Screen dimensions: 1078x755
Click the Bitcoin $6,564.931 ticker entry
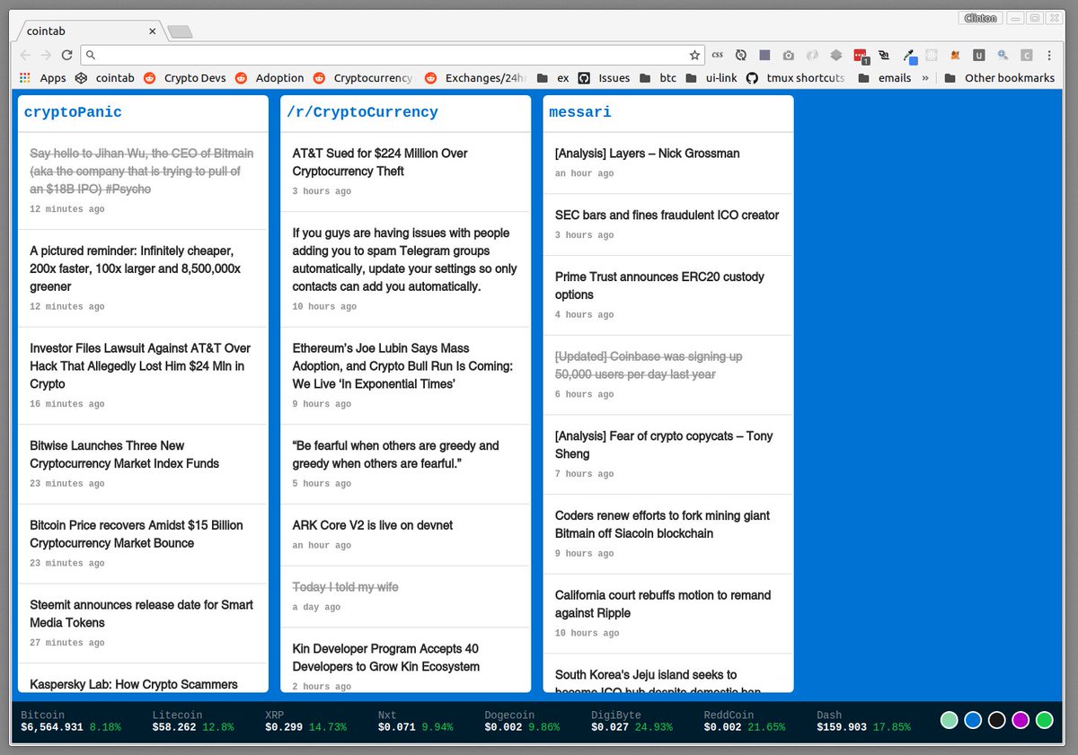(x=70, y=721)
